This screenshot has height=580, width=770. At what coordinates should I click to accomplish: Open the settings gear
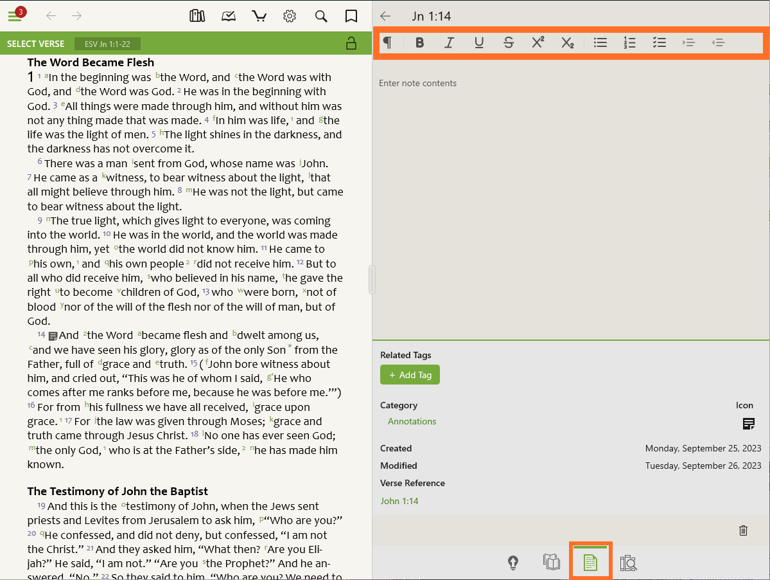pyautogui.click(x=290, y=16)
